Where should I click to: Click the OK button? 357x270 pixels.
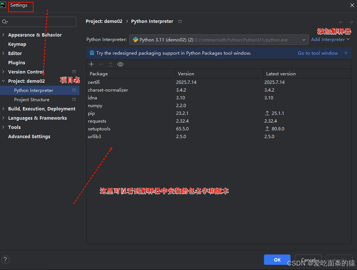[277, 260]
